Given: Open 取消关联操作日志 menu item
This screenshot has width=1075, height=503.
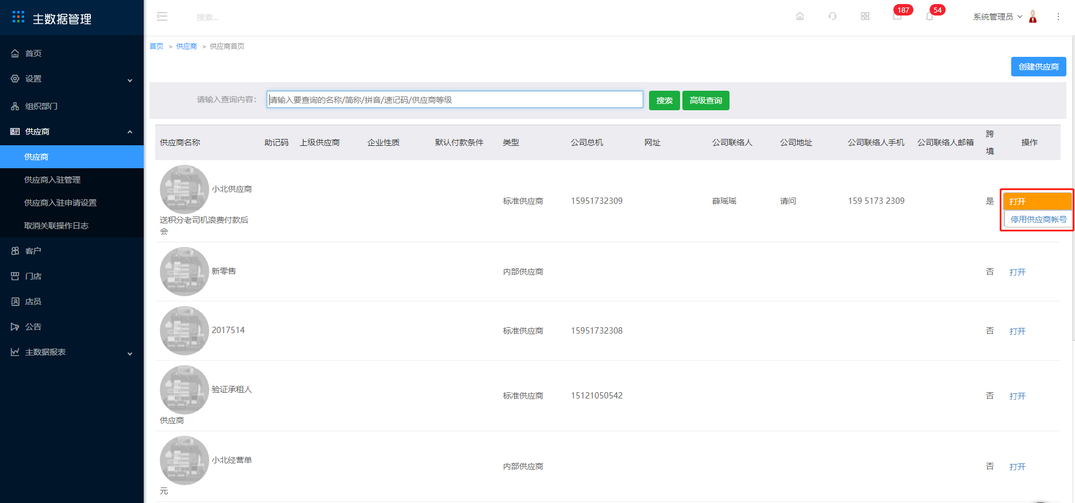Looking at the screenshot, I should (x=72, y=226).
